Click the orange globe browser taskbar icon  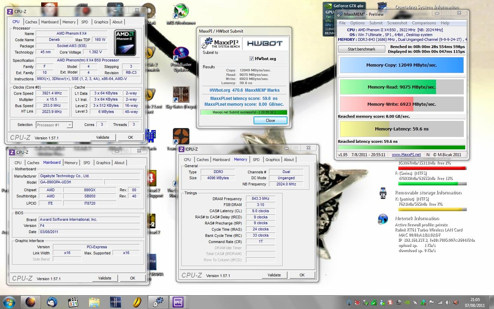tap(31, 302)
